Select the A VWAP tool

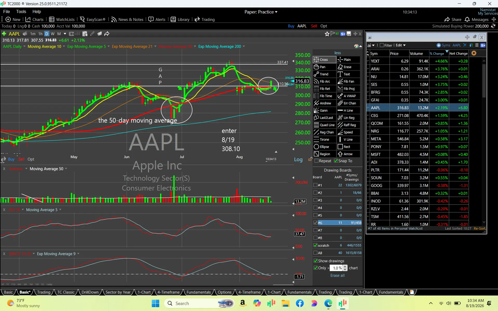(348, 96)
